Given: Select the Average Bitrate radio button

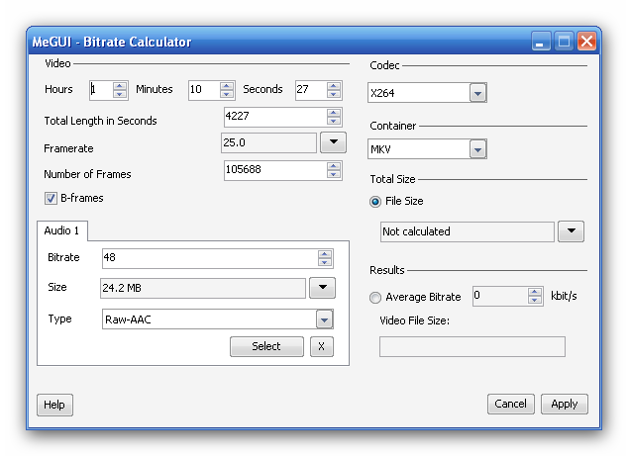Looking at the screenshot, I should tap(375, 298).
